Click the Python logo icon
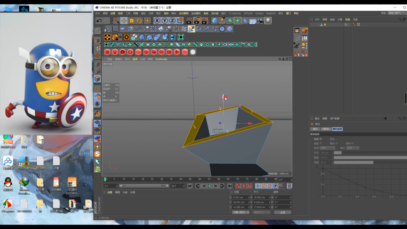The width and height of the screenshot is (407, 229). click(x=161, y=29)
